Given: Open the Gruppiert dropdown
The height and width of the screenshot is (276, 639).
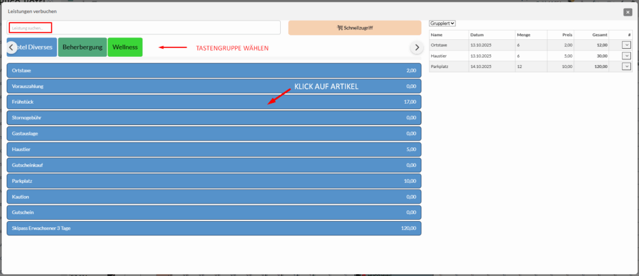Looking at the screenshot, I should click(443, 23).
